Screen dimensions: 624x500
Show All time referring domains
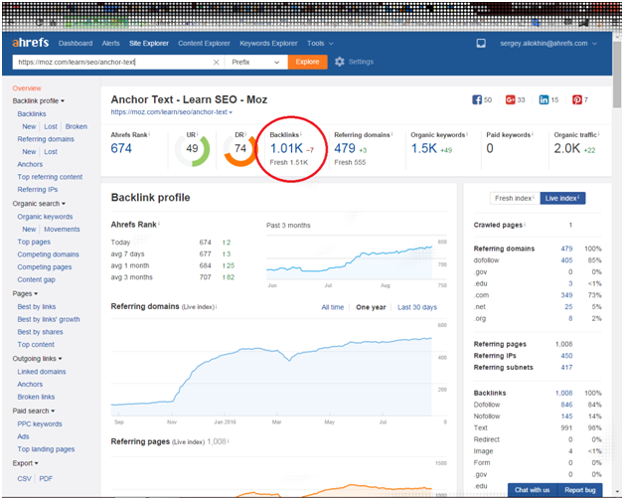click(332, 307)
